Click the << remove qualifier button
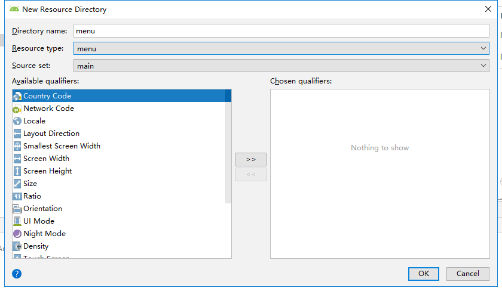 (250, 174)
